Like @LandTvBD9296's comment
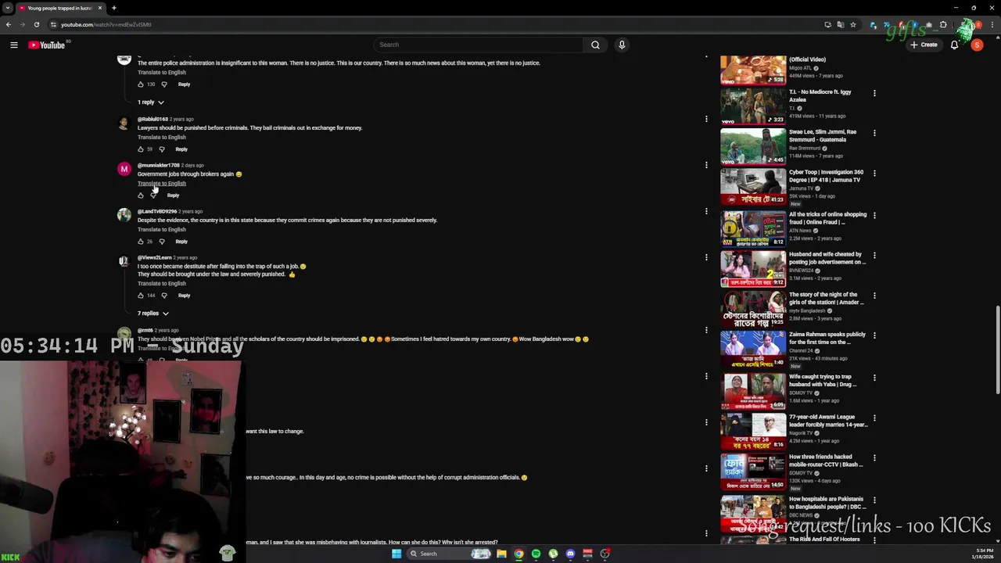 141,242
